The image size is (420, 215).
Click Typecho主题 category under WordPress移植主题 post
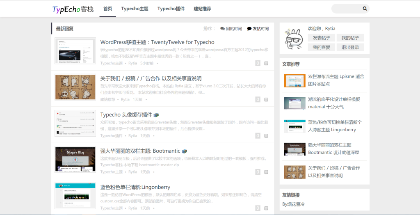click(x=112, y=63)
